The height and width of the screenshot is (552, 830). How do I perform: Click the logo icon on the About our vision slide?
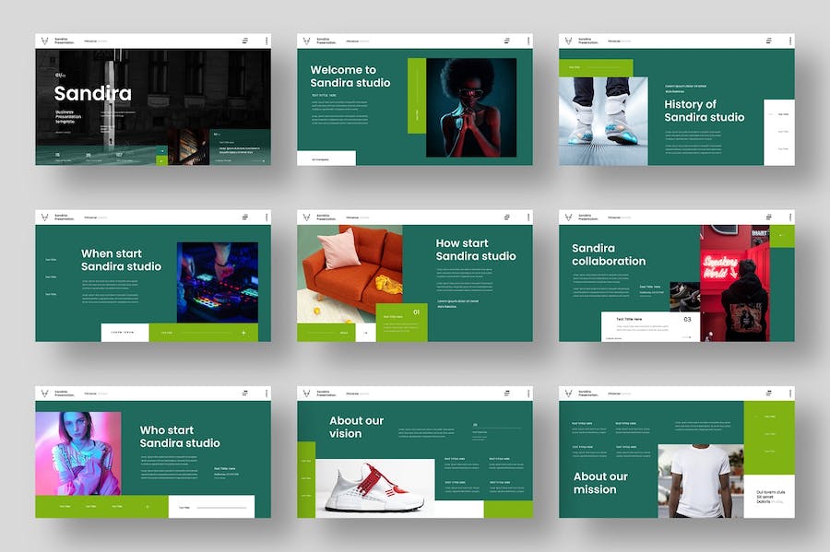click(306, 393)
